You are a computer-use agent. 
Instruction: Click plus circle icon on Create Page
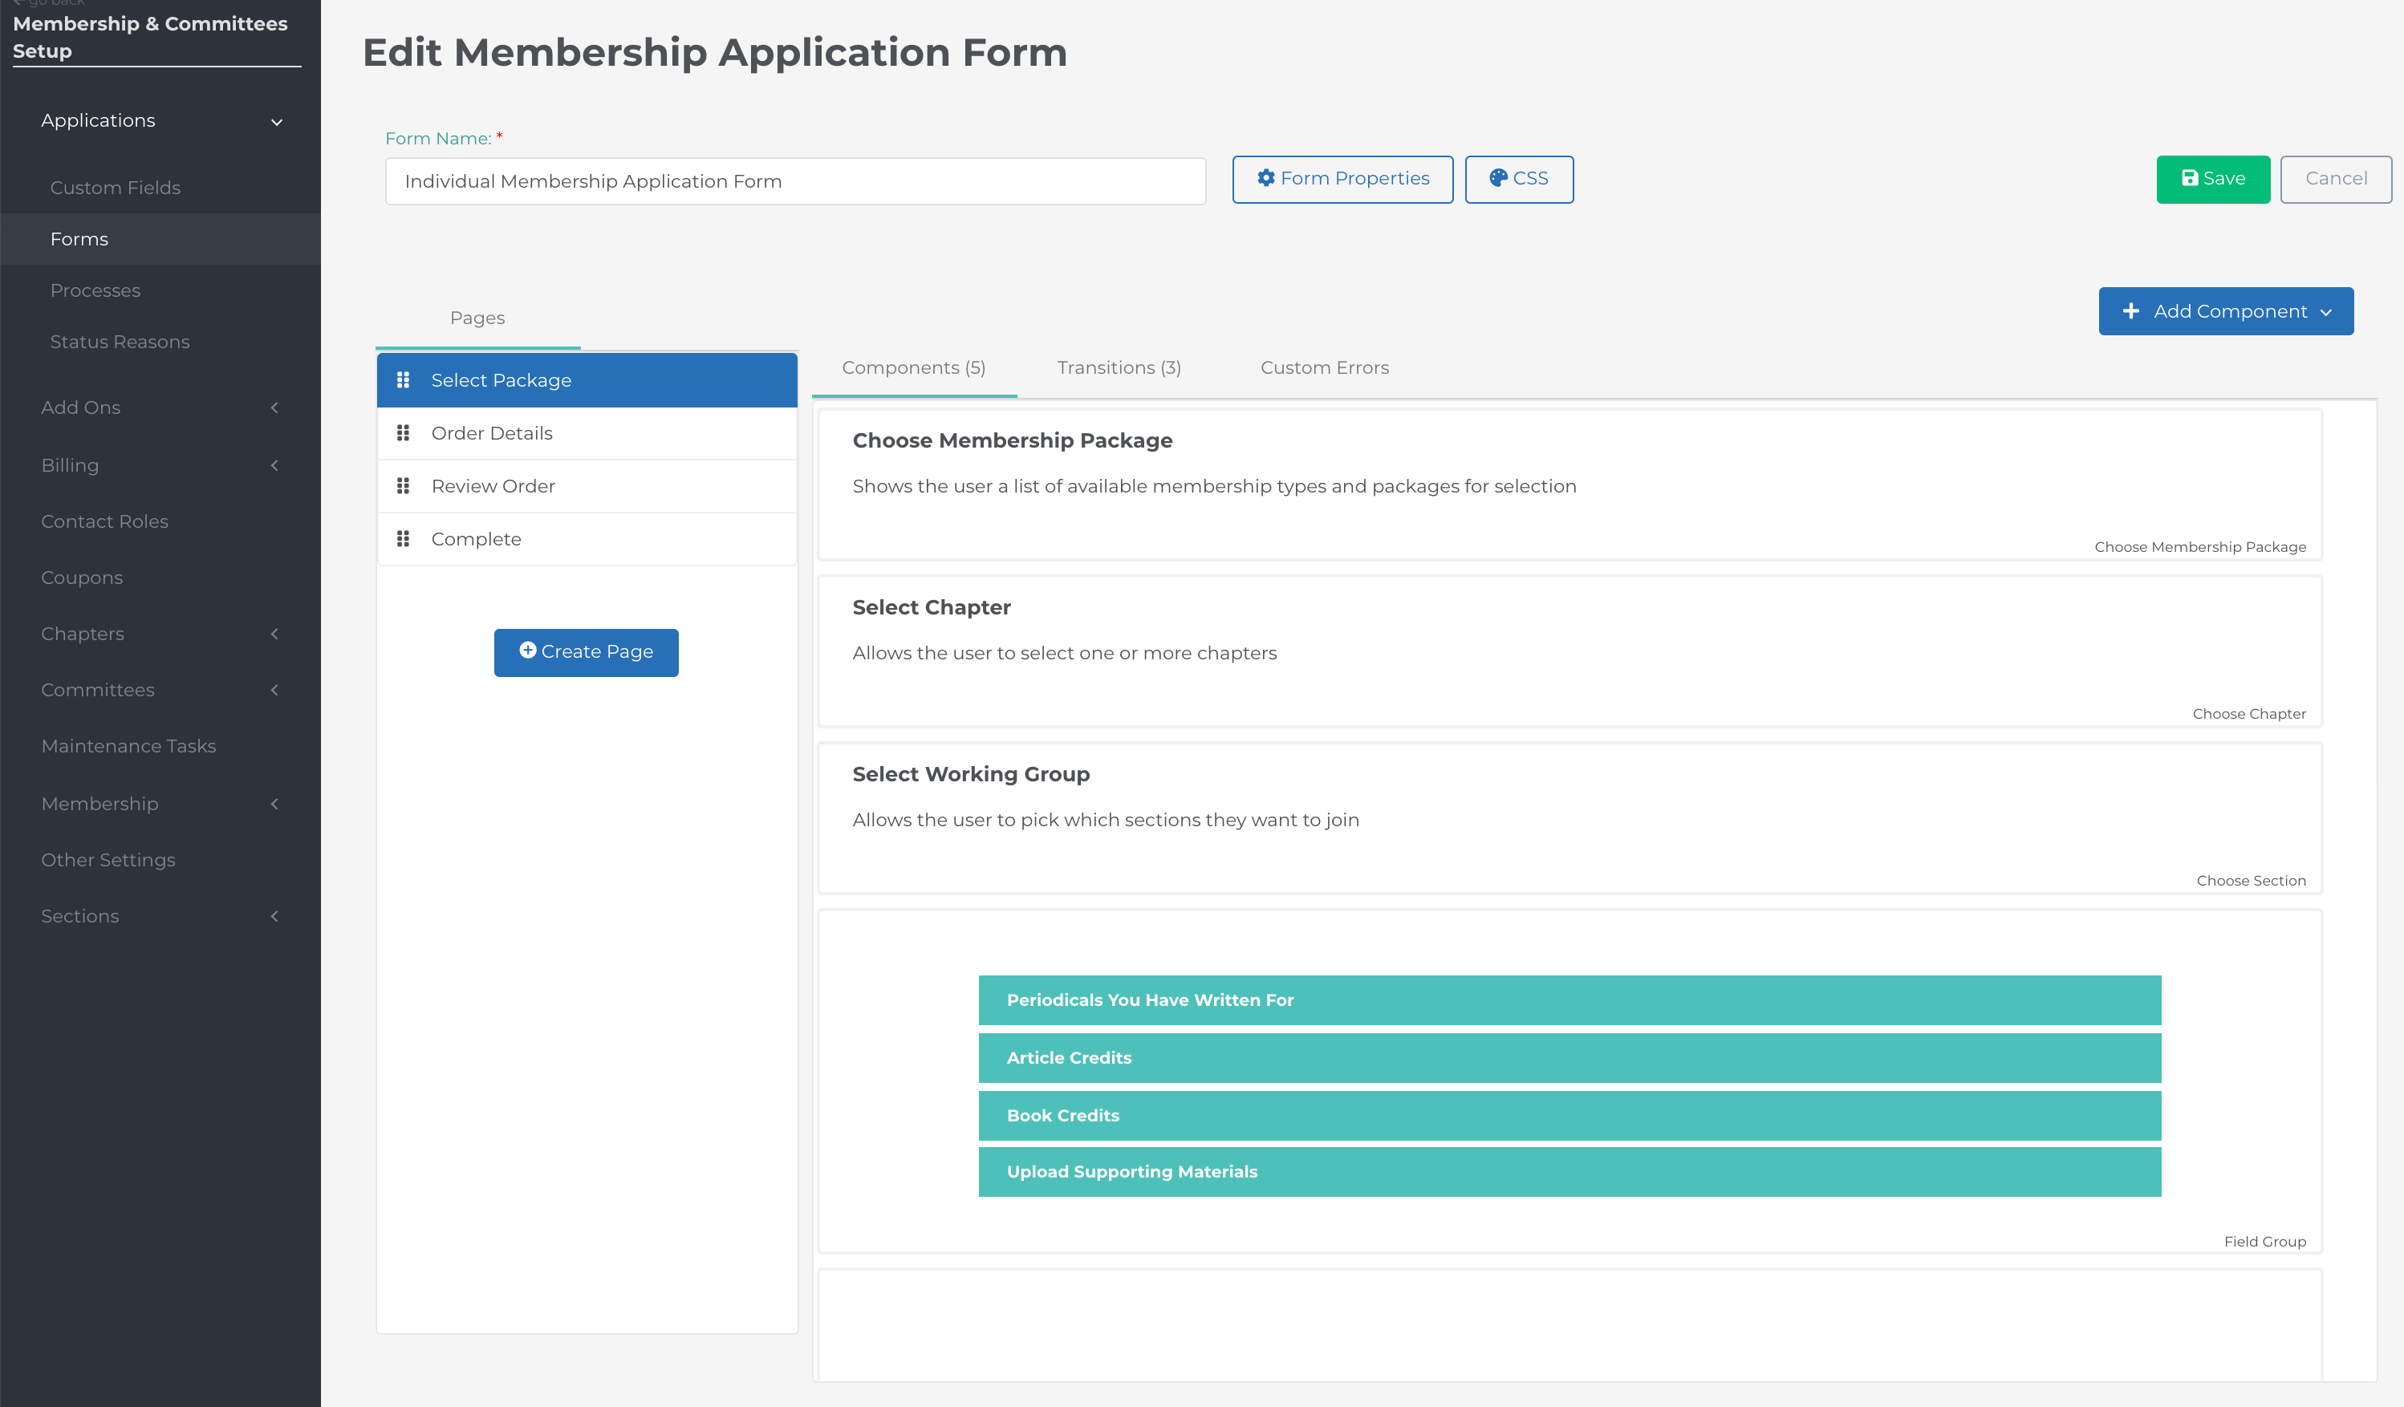(527, 651)
